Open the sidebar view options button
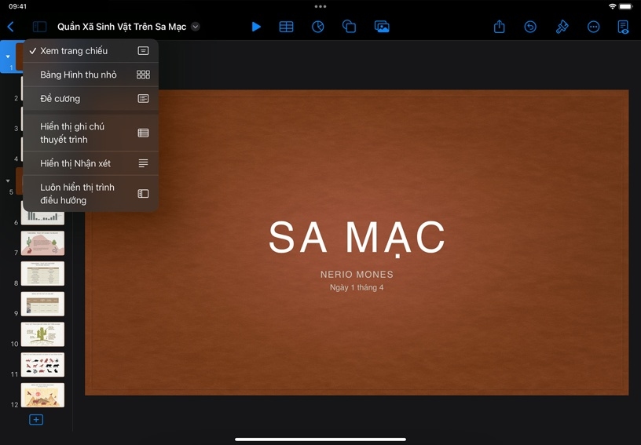 pos(39,27)
